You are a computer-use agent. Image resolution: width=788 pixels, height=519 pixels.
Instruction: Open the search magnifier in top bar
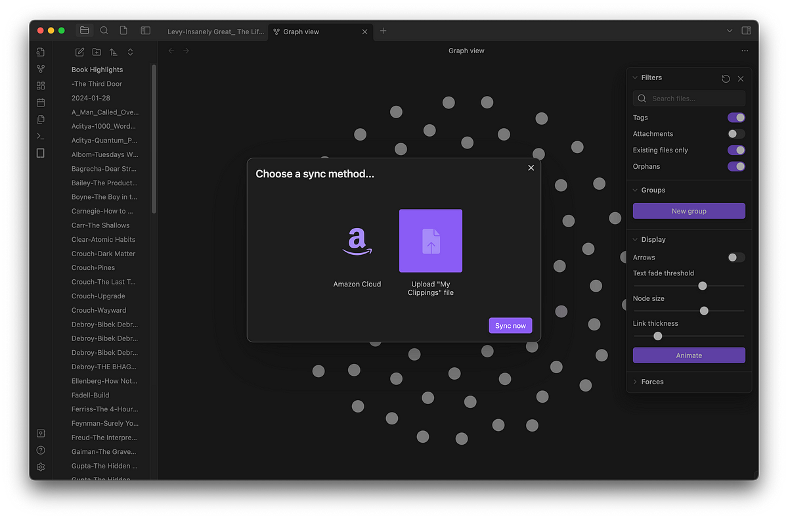104,30
